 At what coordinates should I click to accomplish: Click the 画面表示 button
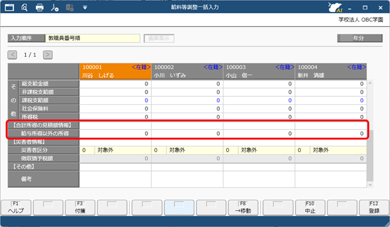click(x=159, y=38)
